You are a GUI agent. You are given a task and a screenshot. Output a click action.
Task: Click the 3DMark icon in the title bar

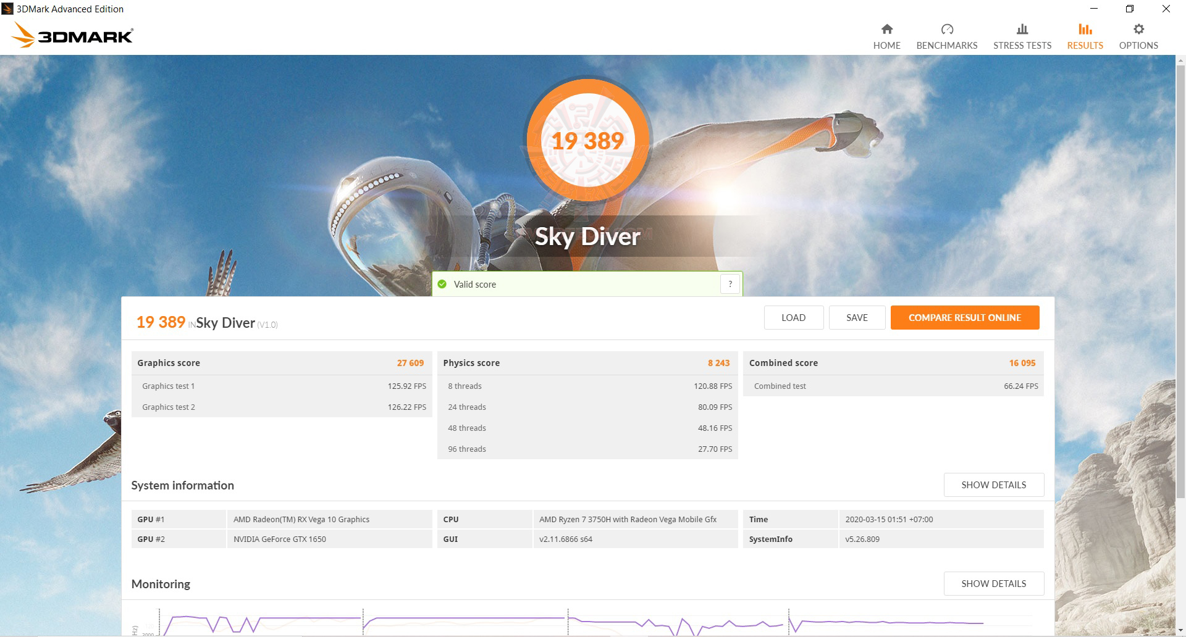(7, 9)
